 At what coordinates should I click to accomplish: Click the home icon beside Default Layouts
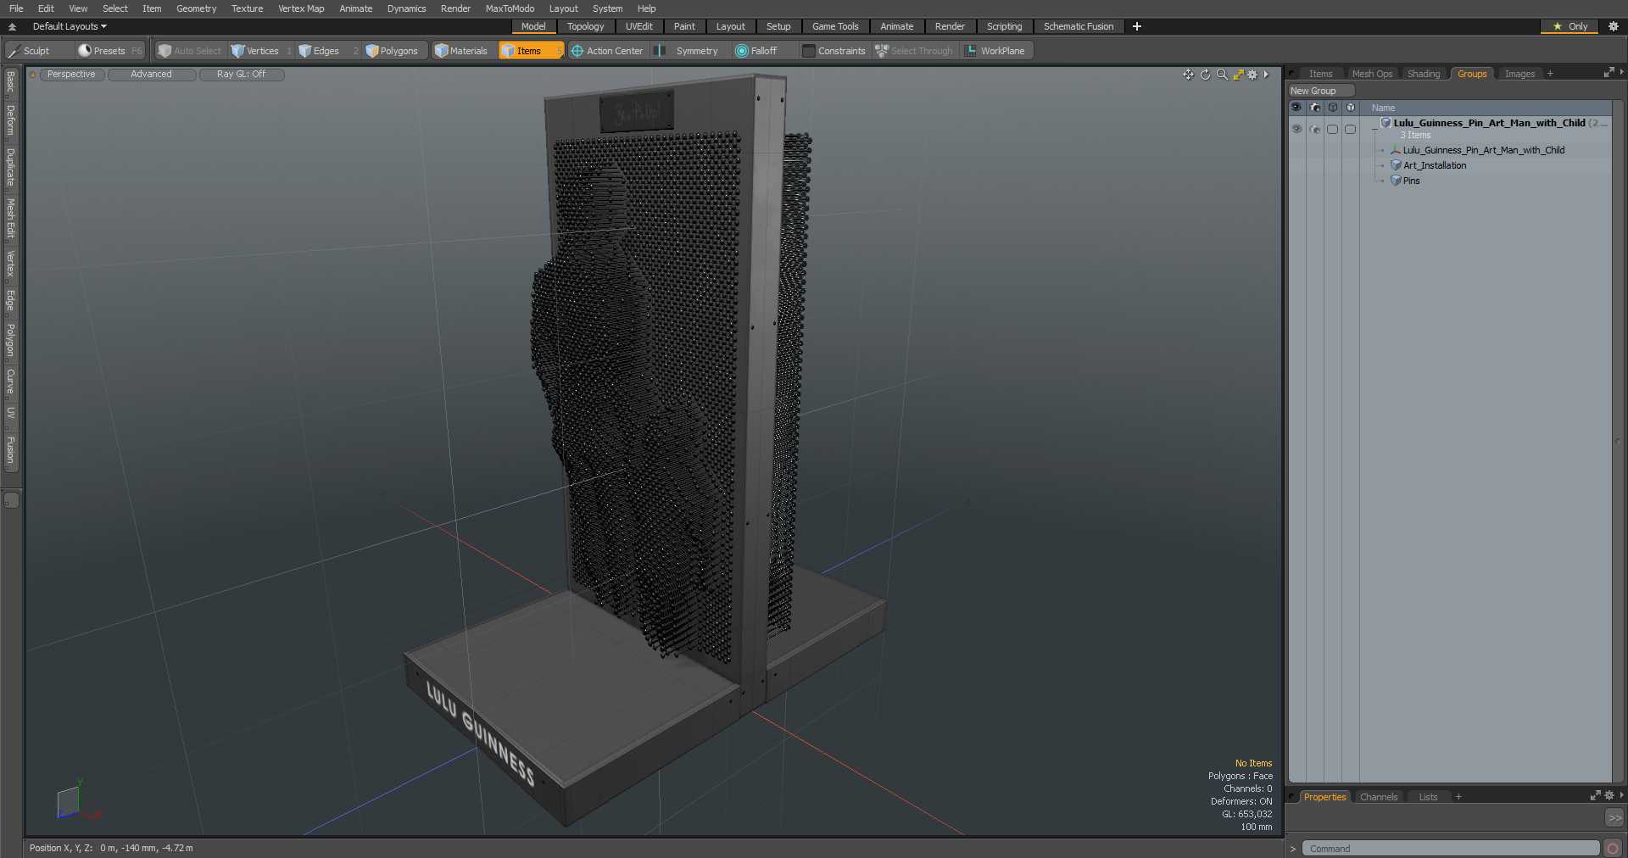12,26
